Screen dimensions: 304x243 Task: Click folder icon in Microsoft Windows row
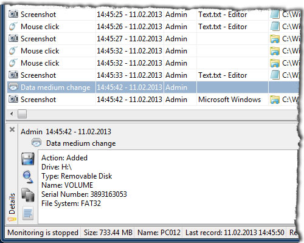point(275,100)
